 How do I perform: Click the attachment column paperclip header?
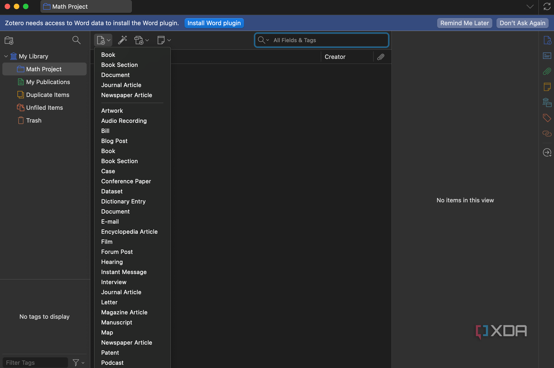coord(381,57)
